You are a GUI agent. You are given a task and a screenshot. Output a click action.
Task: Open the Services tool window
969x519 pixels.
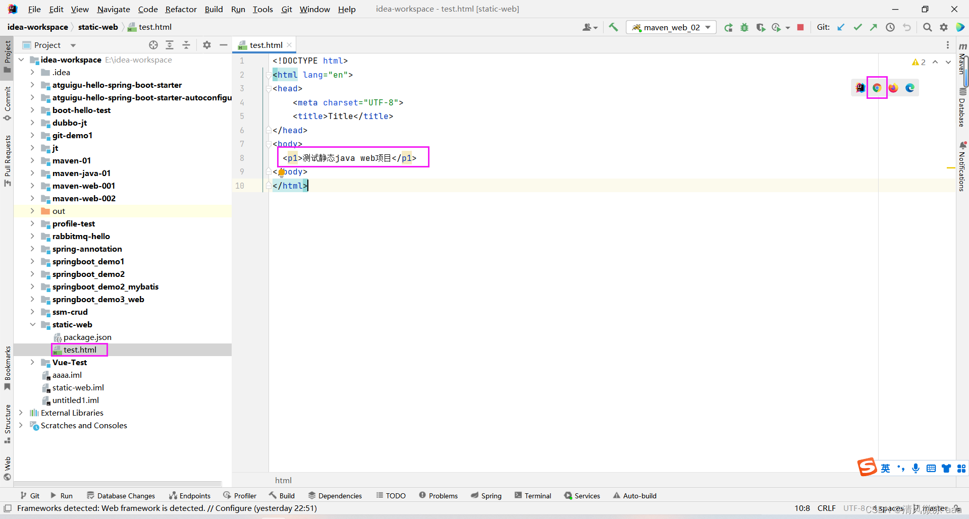click(x=582, y=496)
